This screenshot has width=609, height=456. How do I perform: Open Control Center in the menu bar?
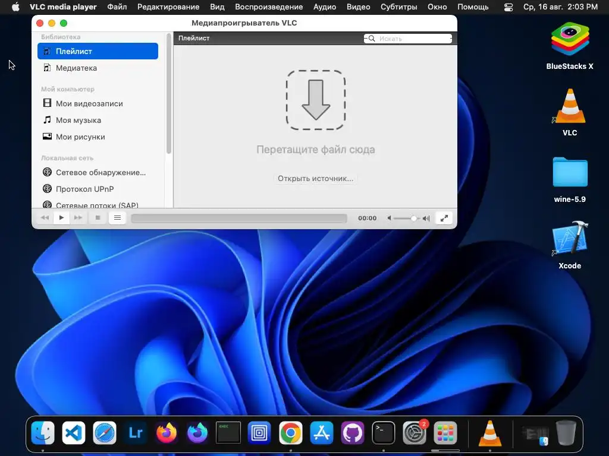coord(508,7)
